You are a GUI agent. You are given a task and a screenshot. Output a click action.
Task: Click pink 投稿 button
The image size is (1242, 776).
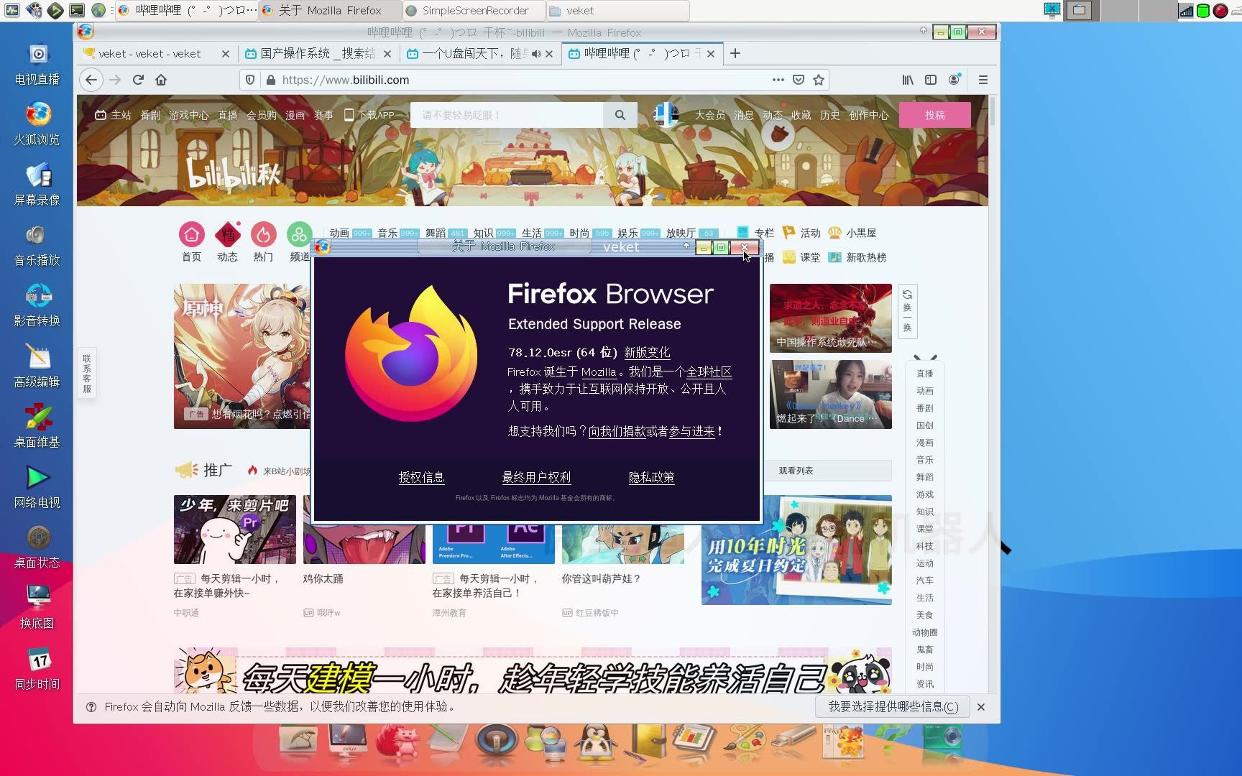pos(934,115)
